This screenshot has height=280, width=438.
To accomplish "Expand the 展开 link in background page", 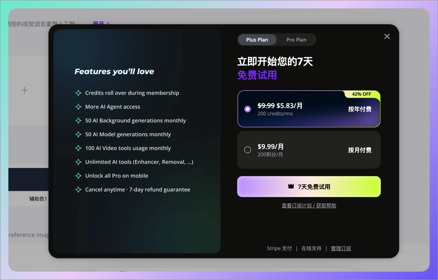I will (x=101, y=24).
